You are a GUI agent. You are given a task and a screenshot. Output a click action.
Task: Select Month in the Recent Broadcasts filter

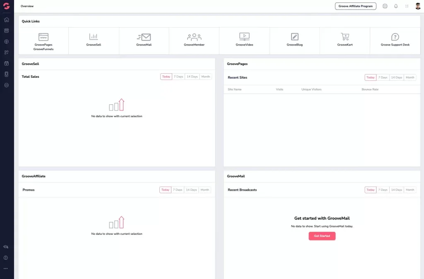410,190
